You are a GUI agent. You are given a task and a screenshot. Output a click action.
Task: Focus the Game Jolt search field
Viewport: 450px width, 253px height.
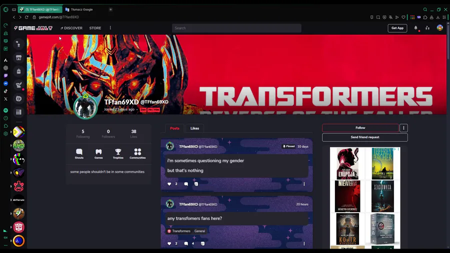(236, 28)
